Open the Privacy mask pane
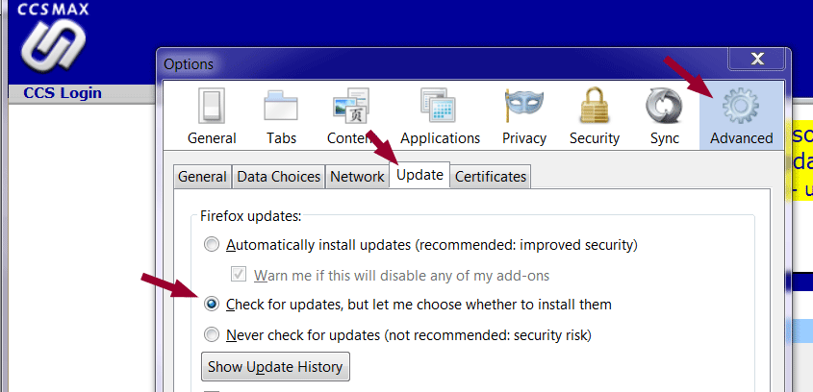This screenshot has height=392, width=813. pyautogui.click(x=523, y=116)
